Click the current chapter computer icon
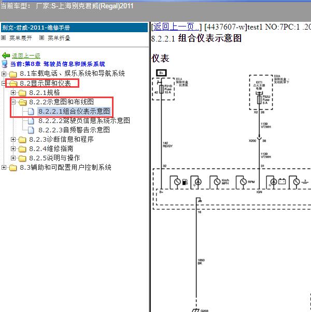This screenshot has height=312, width=311. pyautogui.click(x=5, y=64)
